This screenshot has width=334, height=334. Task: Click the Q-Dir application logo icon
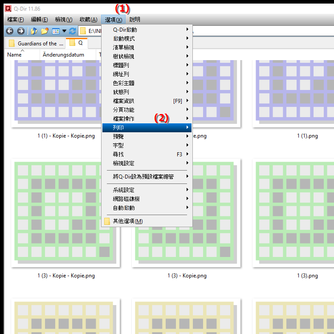pos(8,8)
